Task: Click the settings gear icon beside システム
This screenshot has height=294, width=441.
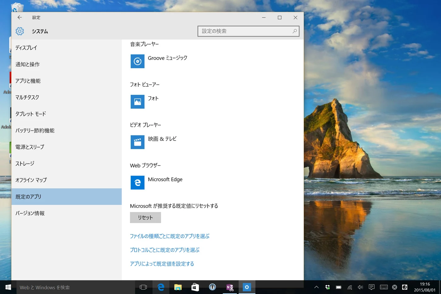Action: click(20, 31)
